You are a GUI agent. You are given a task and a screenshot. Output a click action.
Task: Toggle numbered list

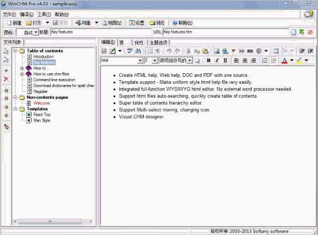[x=265, y=60]
